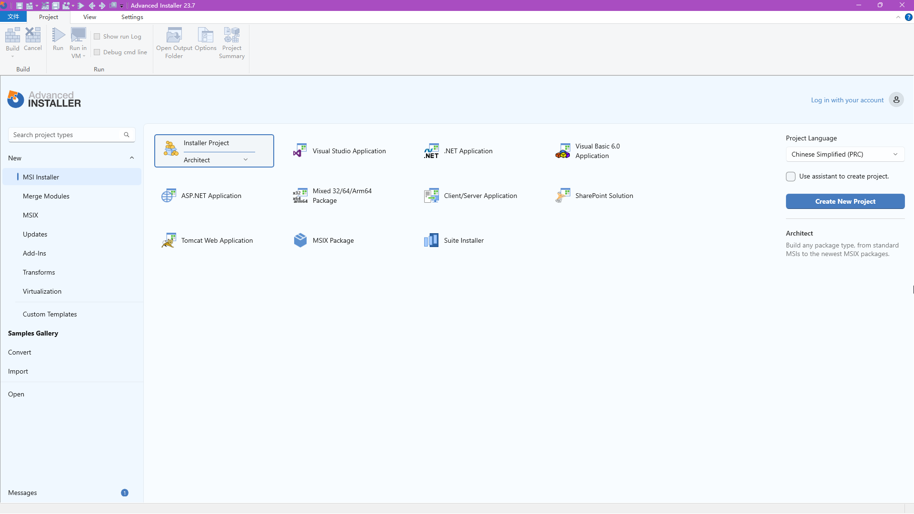
Task: Click the title bar Cancel build icon
Action: point(45,6)
